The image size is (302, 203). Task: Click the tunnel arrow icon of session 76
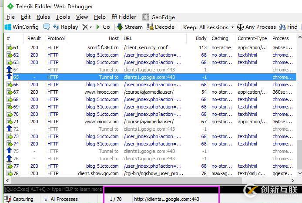coord(9,158)
